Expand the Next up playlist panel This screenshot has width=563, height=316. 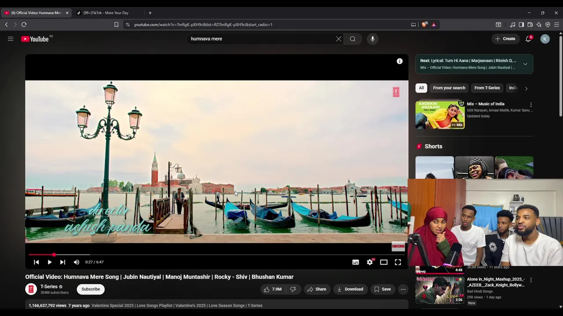click(x=525, y=64)
